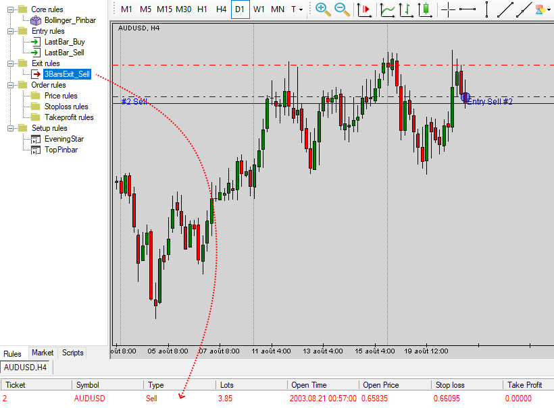Click the Exit rules folder icon
The height and width of the screenshot is (408, 554).
[22, 63]
